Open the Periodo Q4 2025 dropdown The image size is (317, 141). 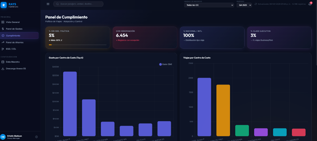pos(245,5)
